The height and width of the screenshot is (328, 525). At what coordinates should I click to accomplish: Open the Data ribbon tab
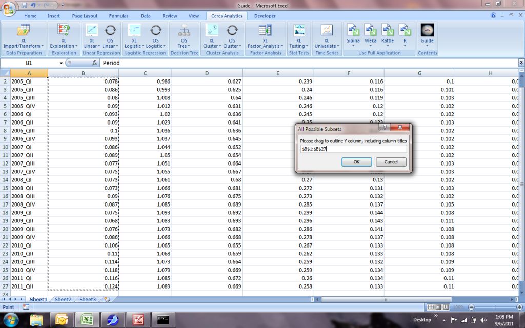pos(145,16)
